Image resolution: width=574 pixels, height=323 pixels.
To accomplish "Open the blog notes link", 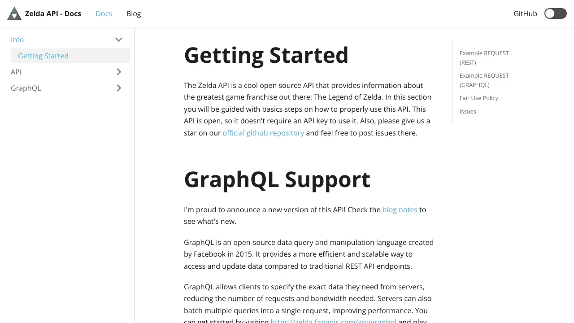I will tap(400, 210).
